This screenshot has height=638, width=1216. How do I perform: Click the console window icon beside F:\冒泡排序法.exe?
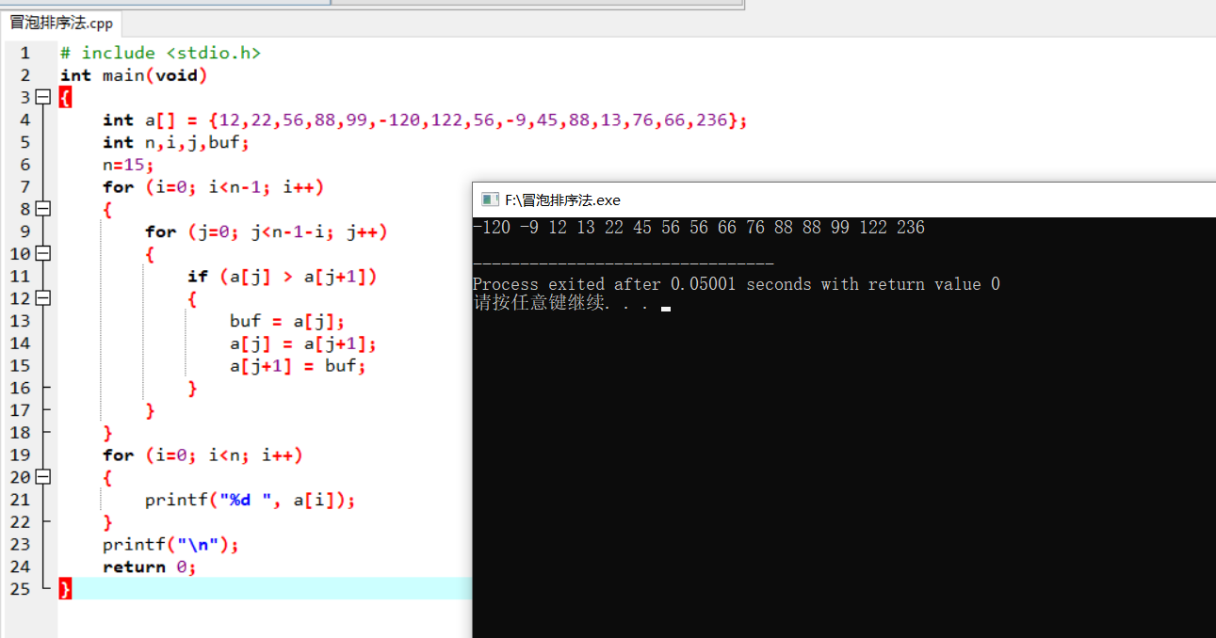(x=489, y=199)
